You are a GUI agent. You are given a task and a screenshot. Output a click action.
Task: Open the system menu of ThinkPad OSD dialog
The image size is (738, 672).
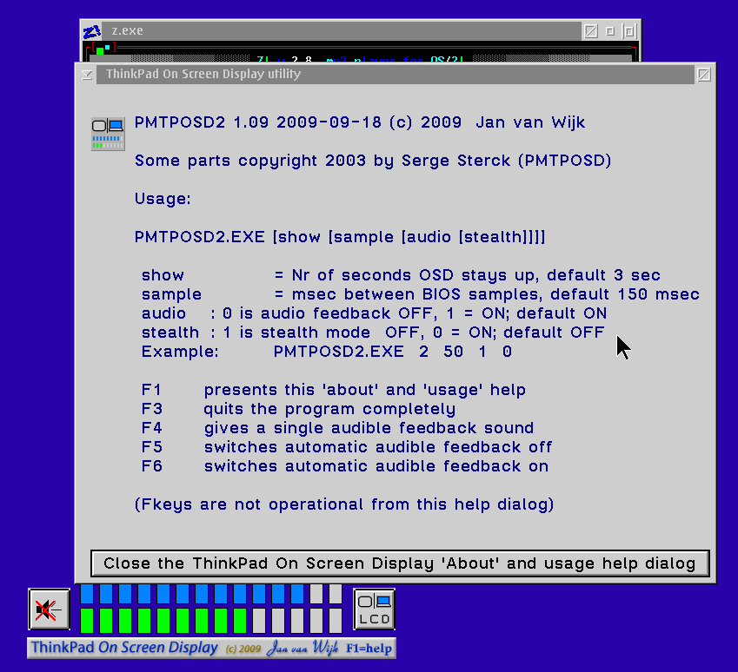87,75
